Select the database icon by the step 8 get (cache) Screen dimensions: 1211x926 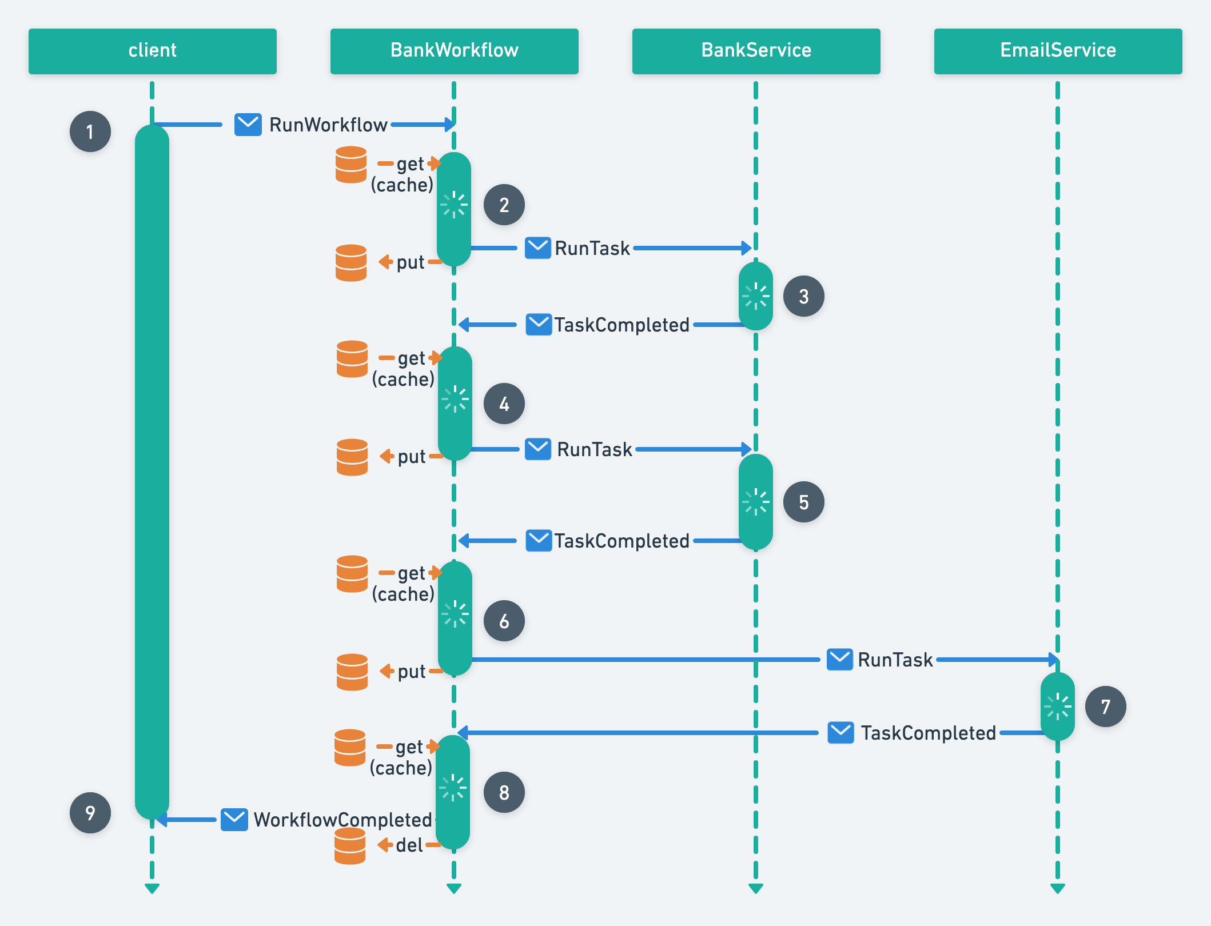(350, 748)
